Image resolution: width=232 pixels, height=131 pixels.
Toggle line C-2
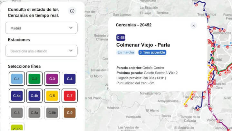coord(34,79)
